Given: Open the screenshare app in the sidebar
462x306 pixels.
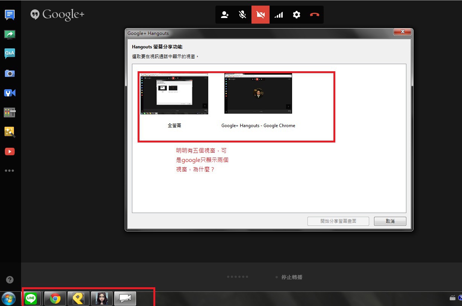Looking at the screenshot, I should (x=10, y=34).
